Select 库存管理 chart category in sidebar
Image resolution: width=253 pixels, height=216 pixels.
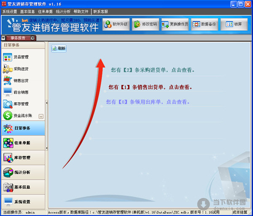pos(23,157)
